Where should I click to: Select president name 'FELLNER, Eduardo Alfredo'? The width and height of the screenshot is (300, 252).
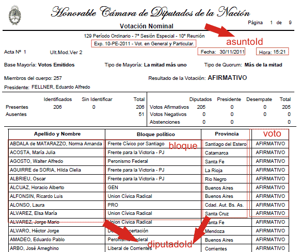(61, 87)
